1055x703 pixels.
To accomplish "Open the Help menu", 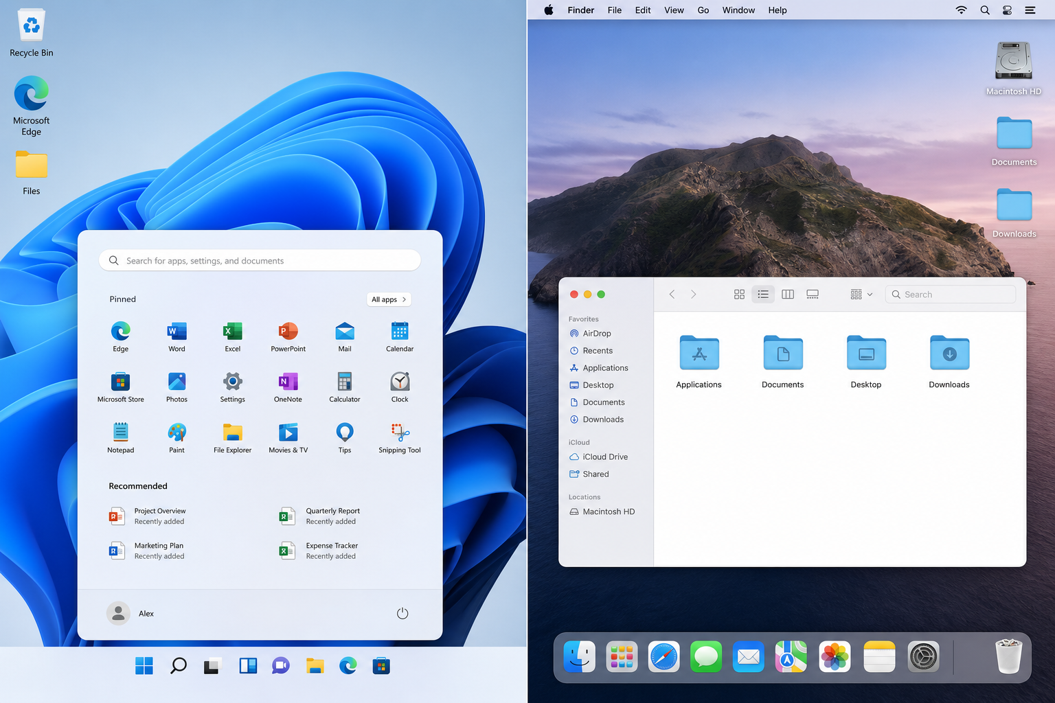I will 778,10.
